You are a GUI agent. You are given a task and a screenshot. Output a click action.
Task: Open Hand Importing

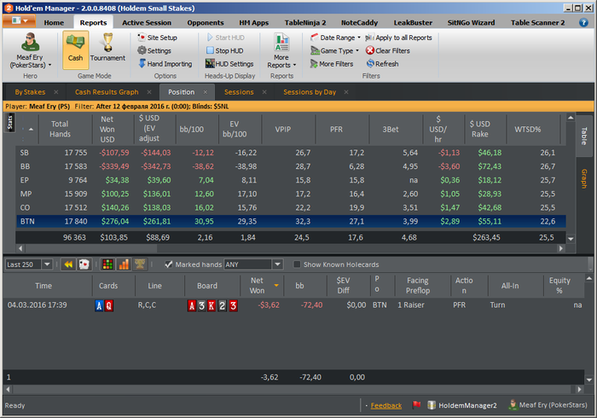165,64
